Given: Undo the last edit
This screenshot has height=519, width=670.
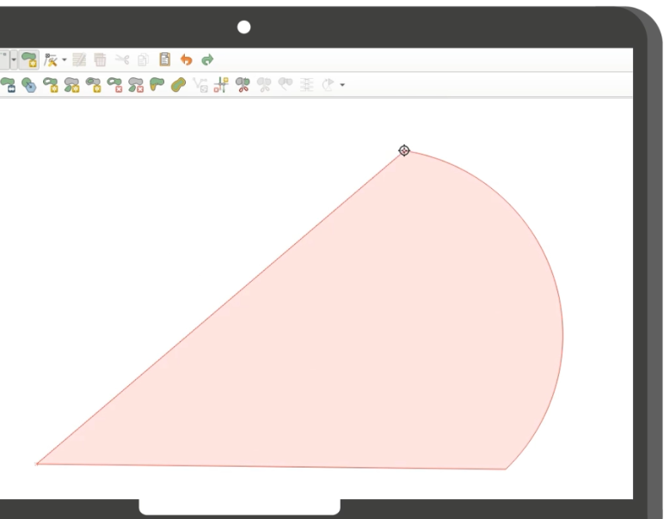Looking at the screenshot, I should click(186, 60).
